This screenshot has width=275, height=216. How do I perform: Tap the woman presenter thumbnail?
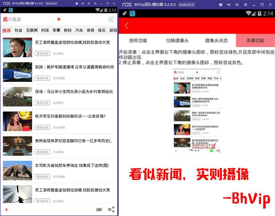click(x=18, y=121)
